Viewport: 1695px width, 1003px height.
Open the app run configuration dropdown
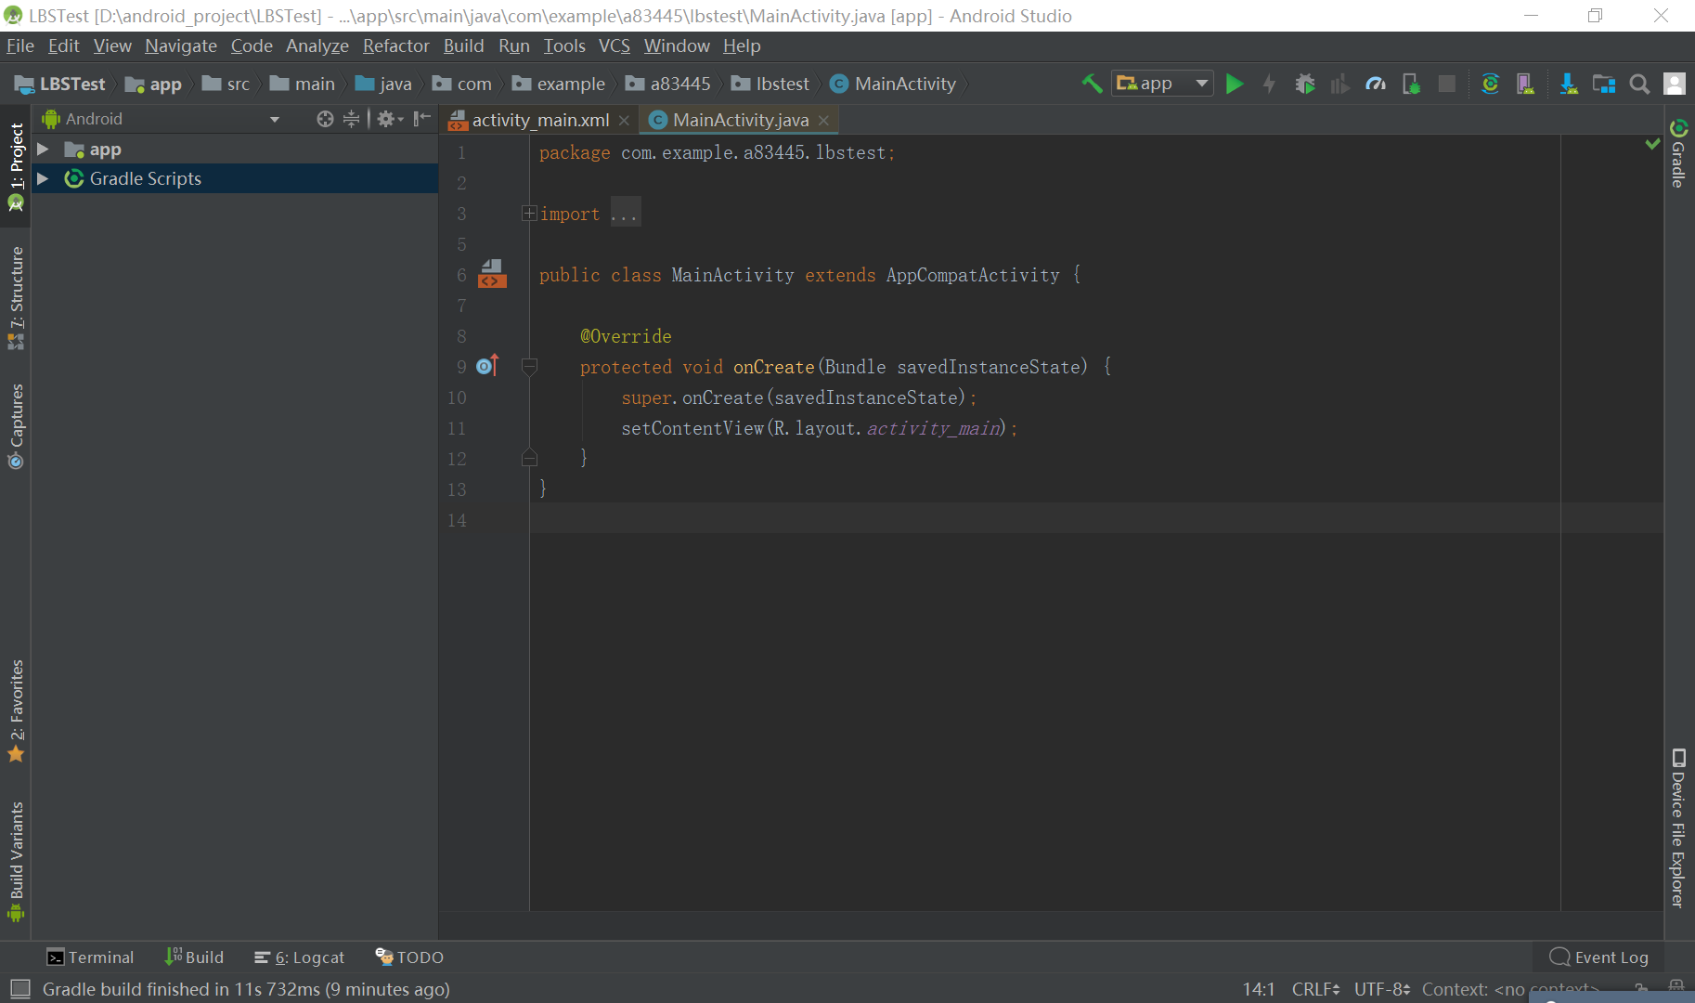click(x=1162, y=84)
